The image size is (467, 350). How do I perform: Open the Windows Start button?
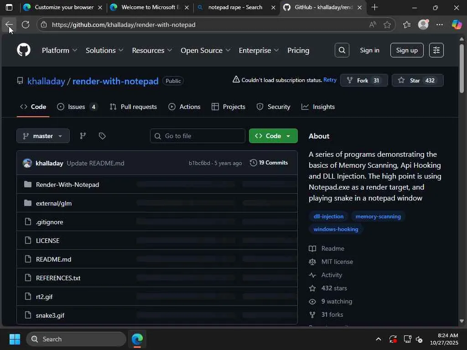(15, 339)
